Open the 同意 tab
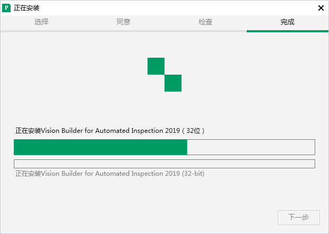 click(x=124, y=22)
